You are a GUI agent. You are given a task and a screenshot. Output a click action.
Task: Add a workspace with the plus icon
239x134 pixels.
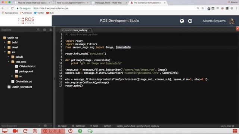[39, 126]
